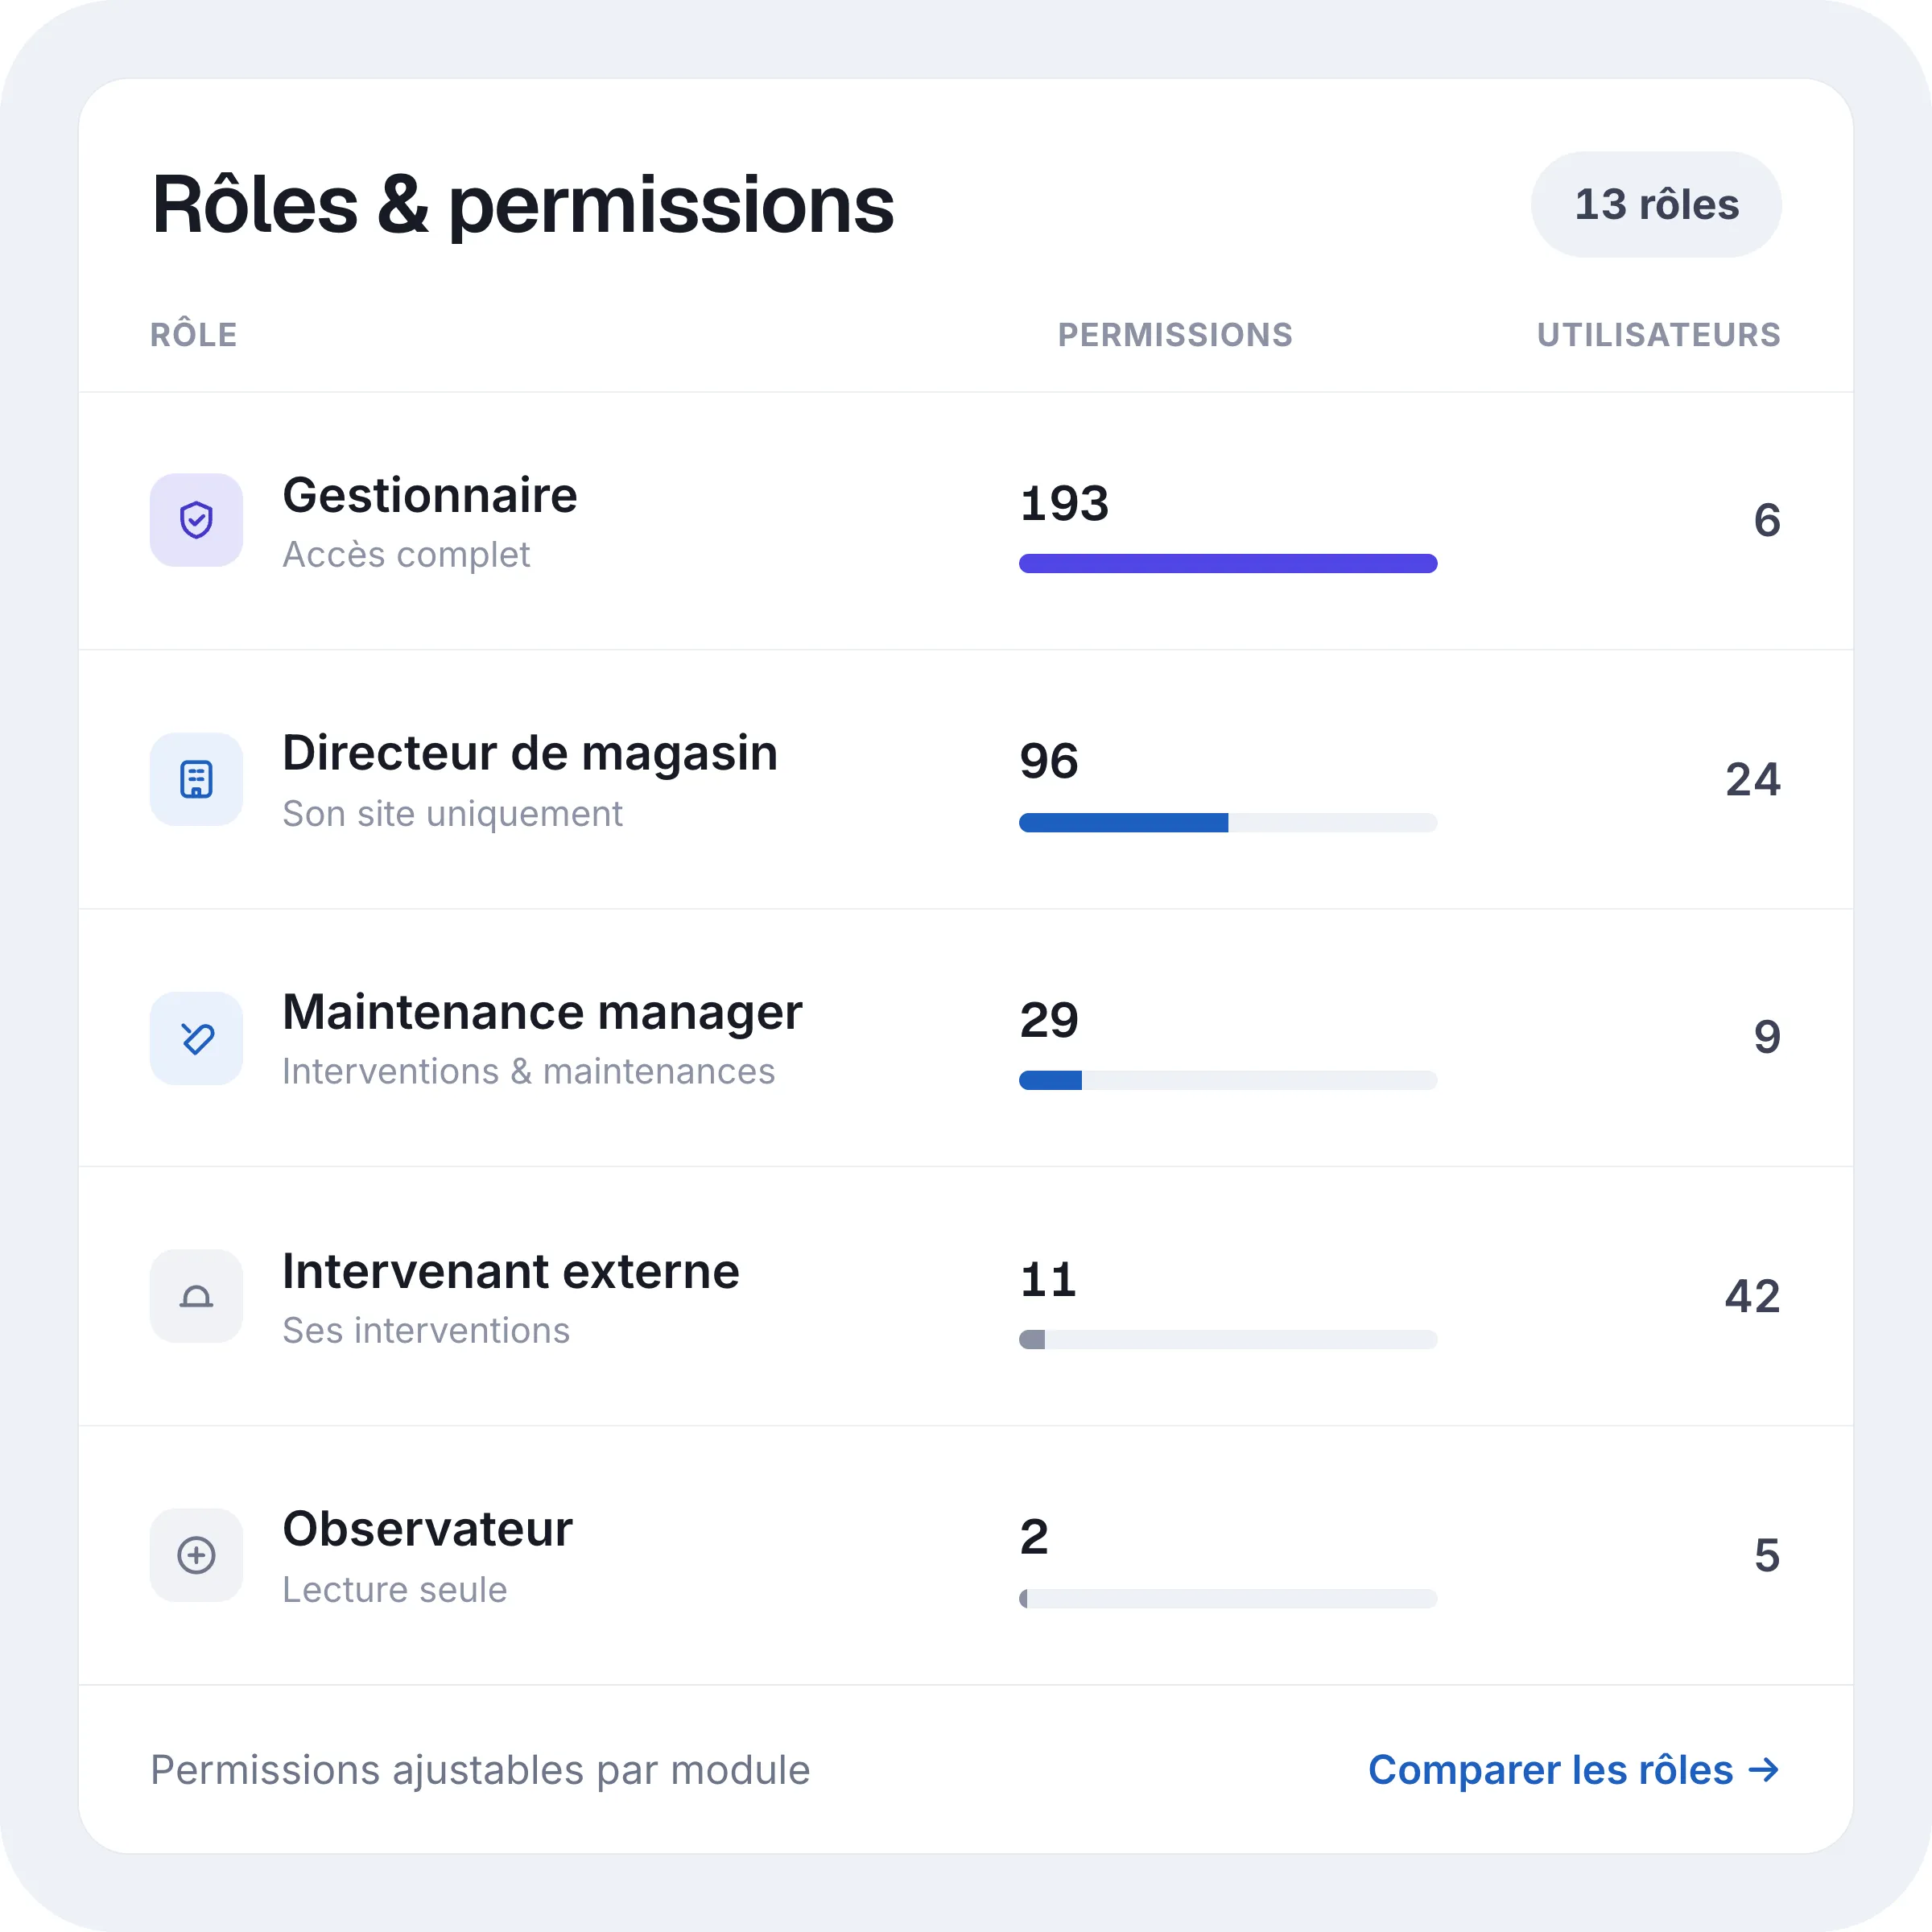Screen dimensions: 1932x1932
Task: Sort by the PERMISSIONS column header
Action: point(1175,334)
